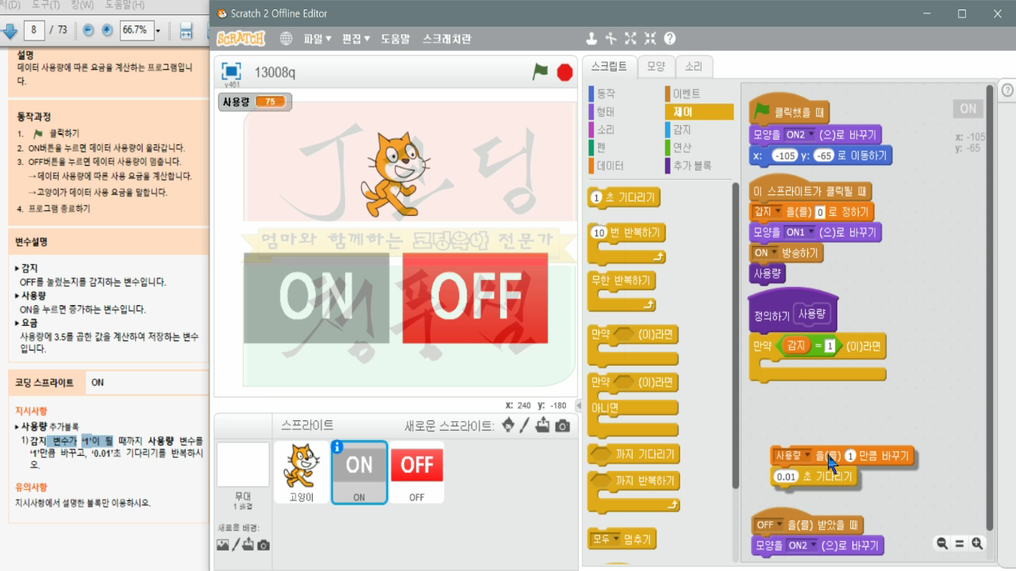The height and width of the screenshot is (571, 1016).
Task: Click the red OFF button on the stage
Action: (x=475, y=298)
